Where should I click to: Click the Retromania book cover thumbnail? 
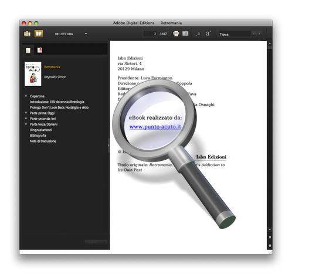point(33,74)
